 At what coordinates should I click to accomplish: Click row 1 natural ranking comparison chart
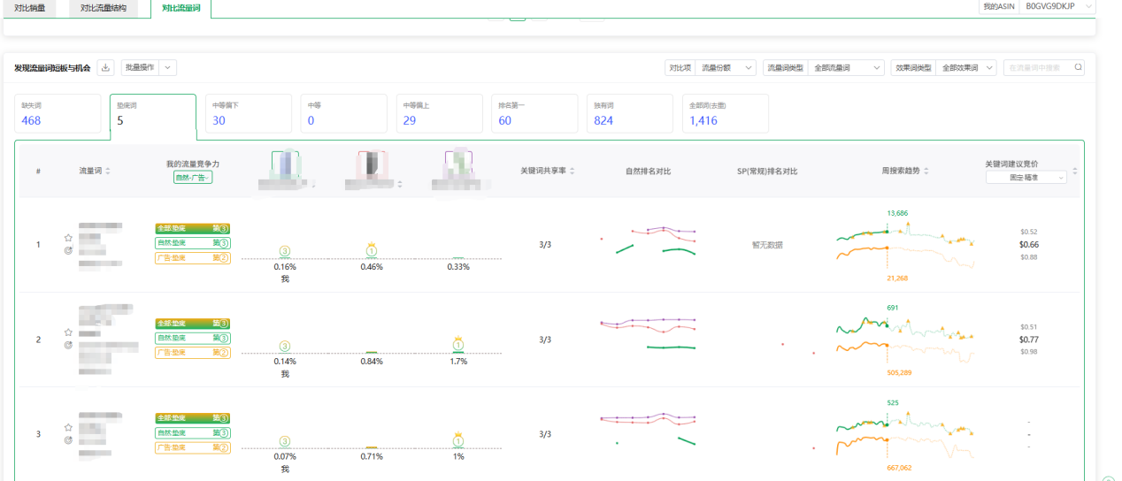648,240
